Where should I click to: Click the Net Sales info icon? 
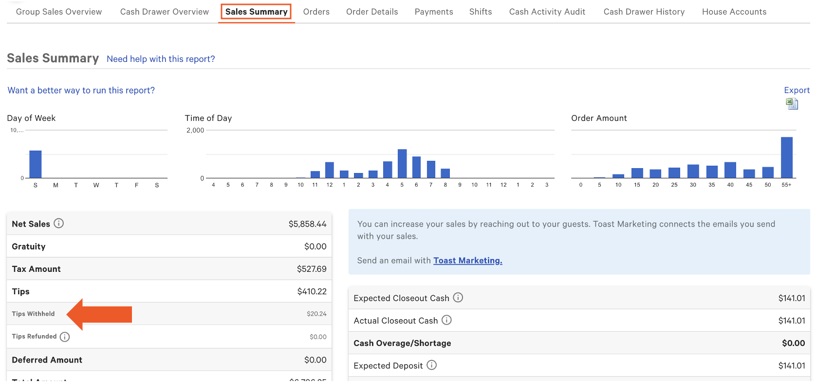[59, 224]
